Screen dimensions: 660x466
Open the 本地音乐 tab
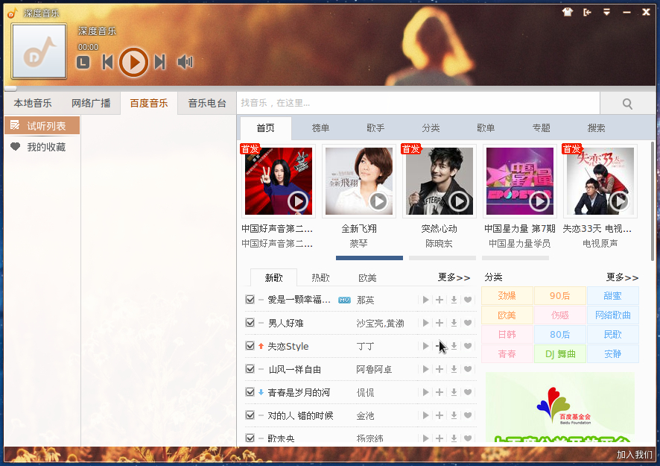[x=33, y=103]
